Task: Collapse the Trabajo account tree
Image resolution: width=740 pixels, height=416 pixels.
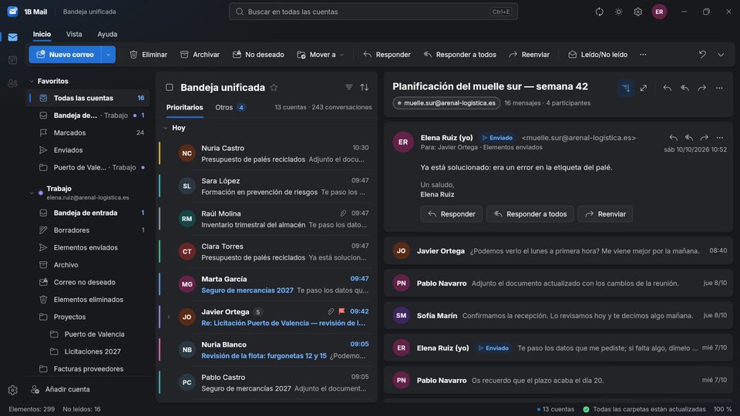Action: click(32, 193)
